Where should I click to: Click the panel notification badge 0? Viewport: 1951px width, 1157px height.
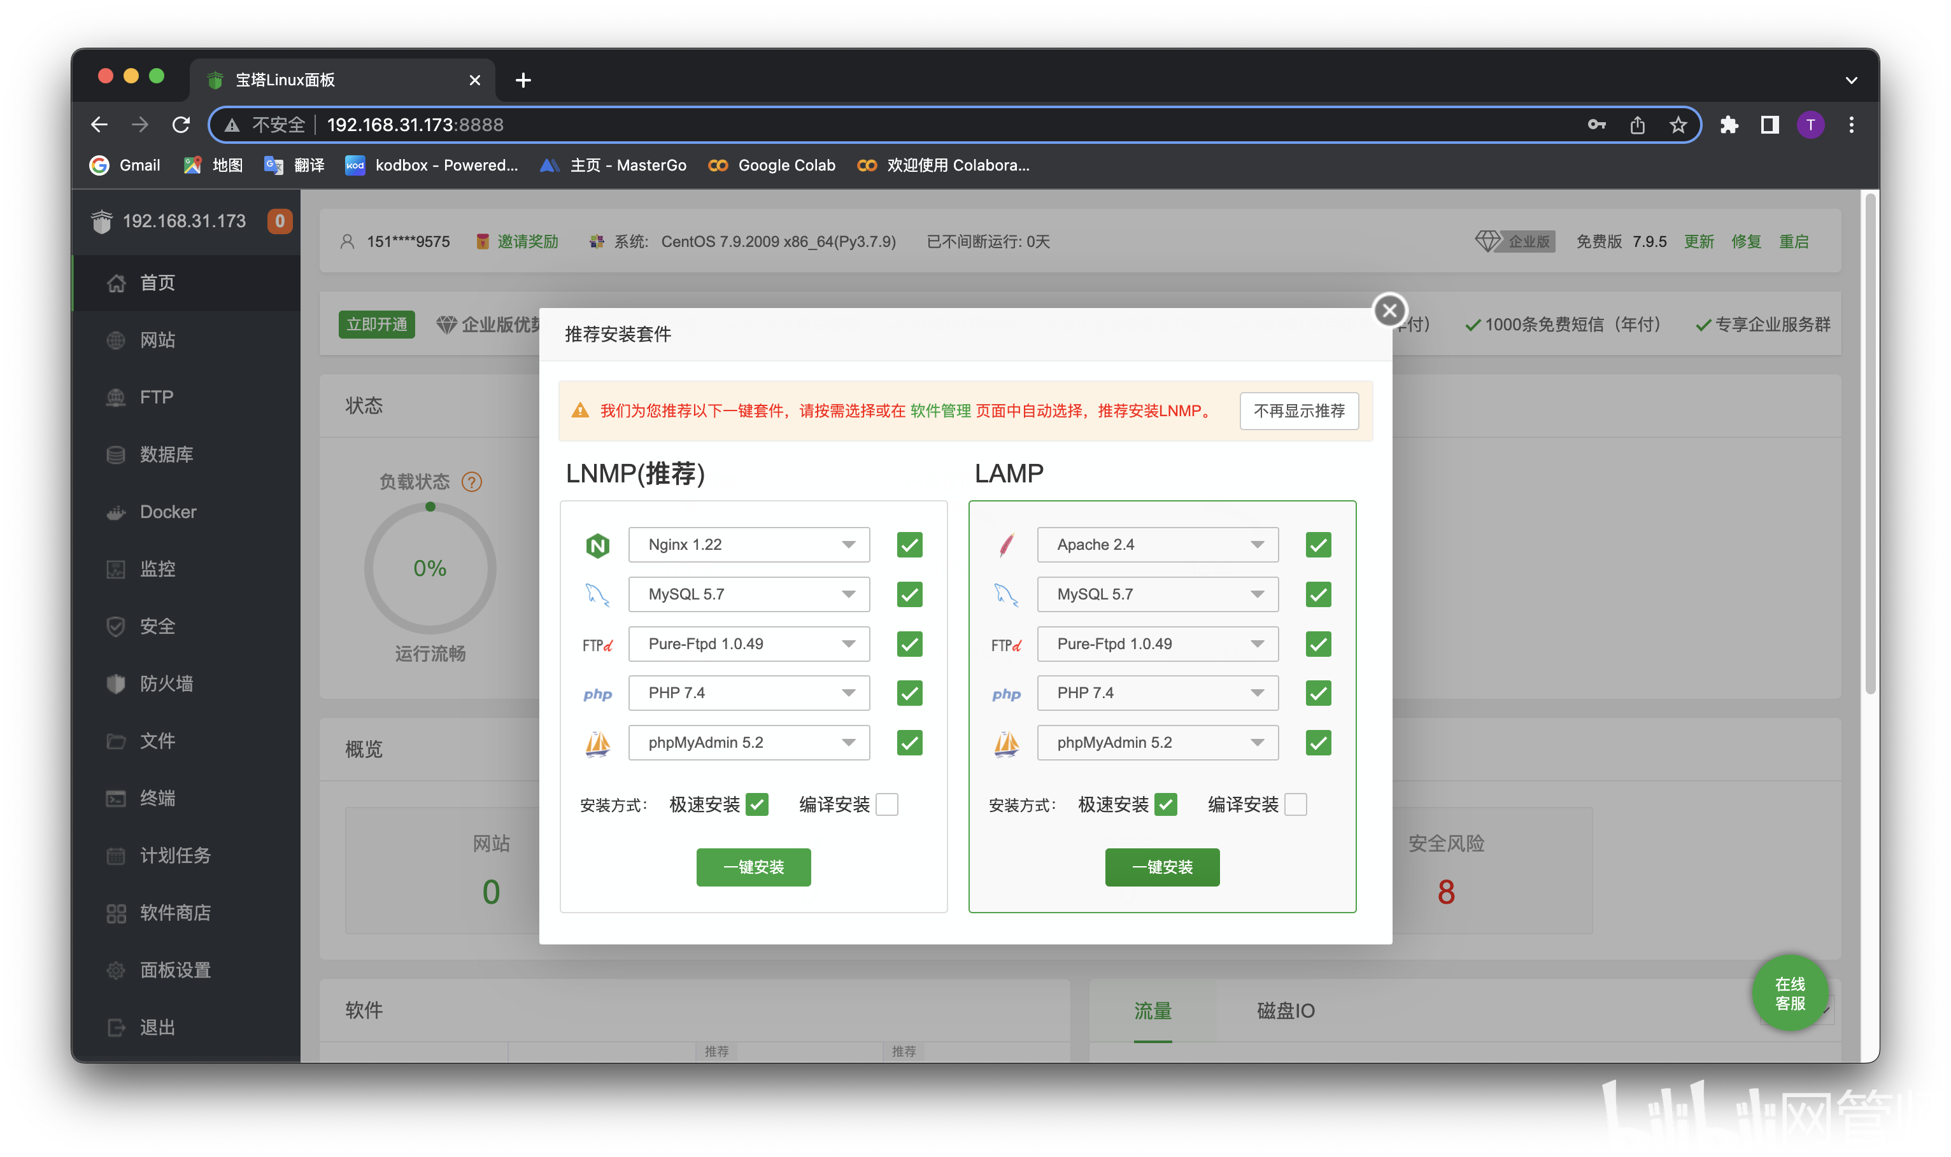click(280, 221)
